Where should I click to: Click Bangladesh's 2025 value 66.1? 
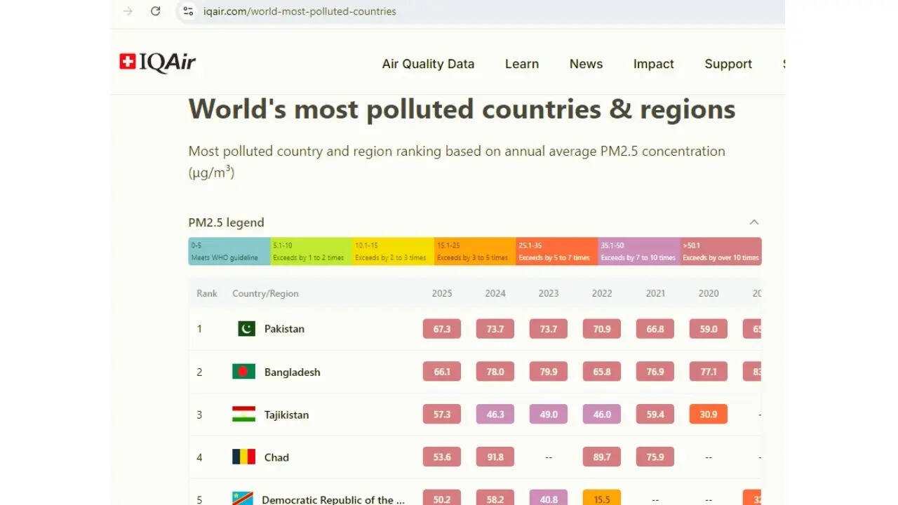(x=442, y=372)
